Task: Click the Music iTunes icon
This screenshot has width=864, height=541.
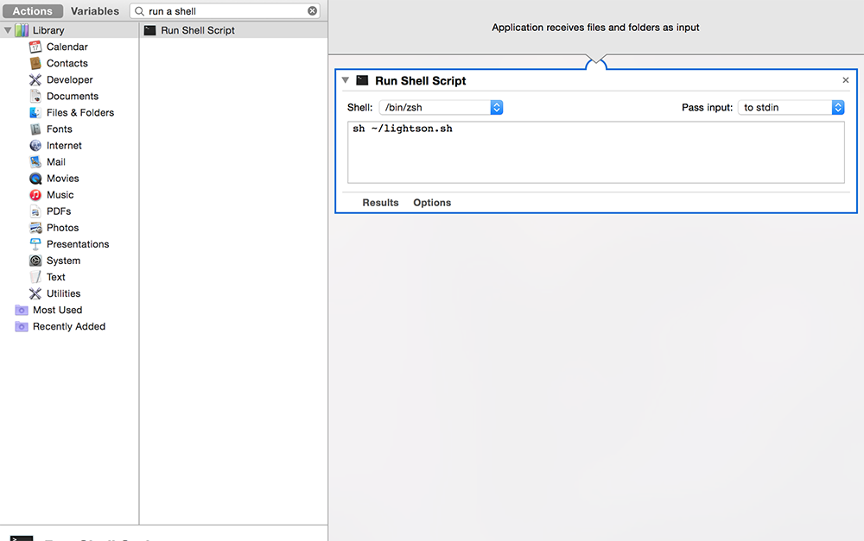Action: pyautogui.click(x=35, y=195)
